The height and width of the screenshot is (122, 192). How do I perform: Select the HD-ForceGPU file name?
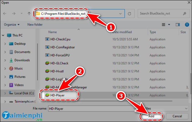pos(60,55)
